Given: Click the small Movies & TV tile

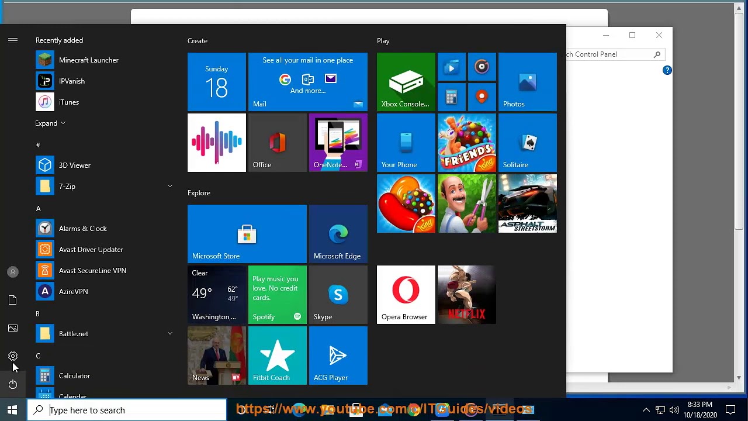Looking at the screenshot, I should (x=452, y=67).
